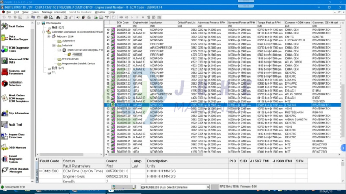The width and height of the screenshot is (346, 194).
Task: Click the Connected to ECM status text
Action: point(15,187)
